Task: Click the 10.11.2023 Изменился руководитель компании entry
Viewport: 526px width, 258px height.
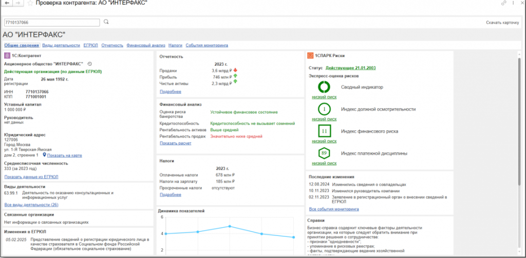Action: (x=354, y=191)
